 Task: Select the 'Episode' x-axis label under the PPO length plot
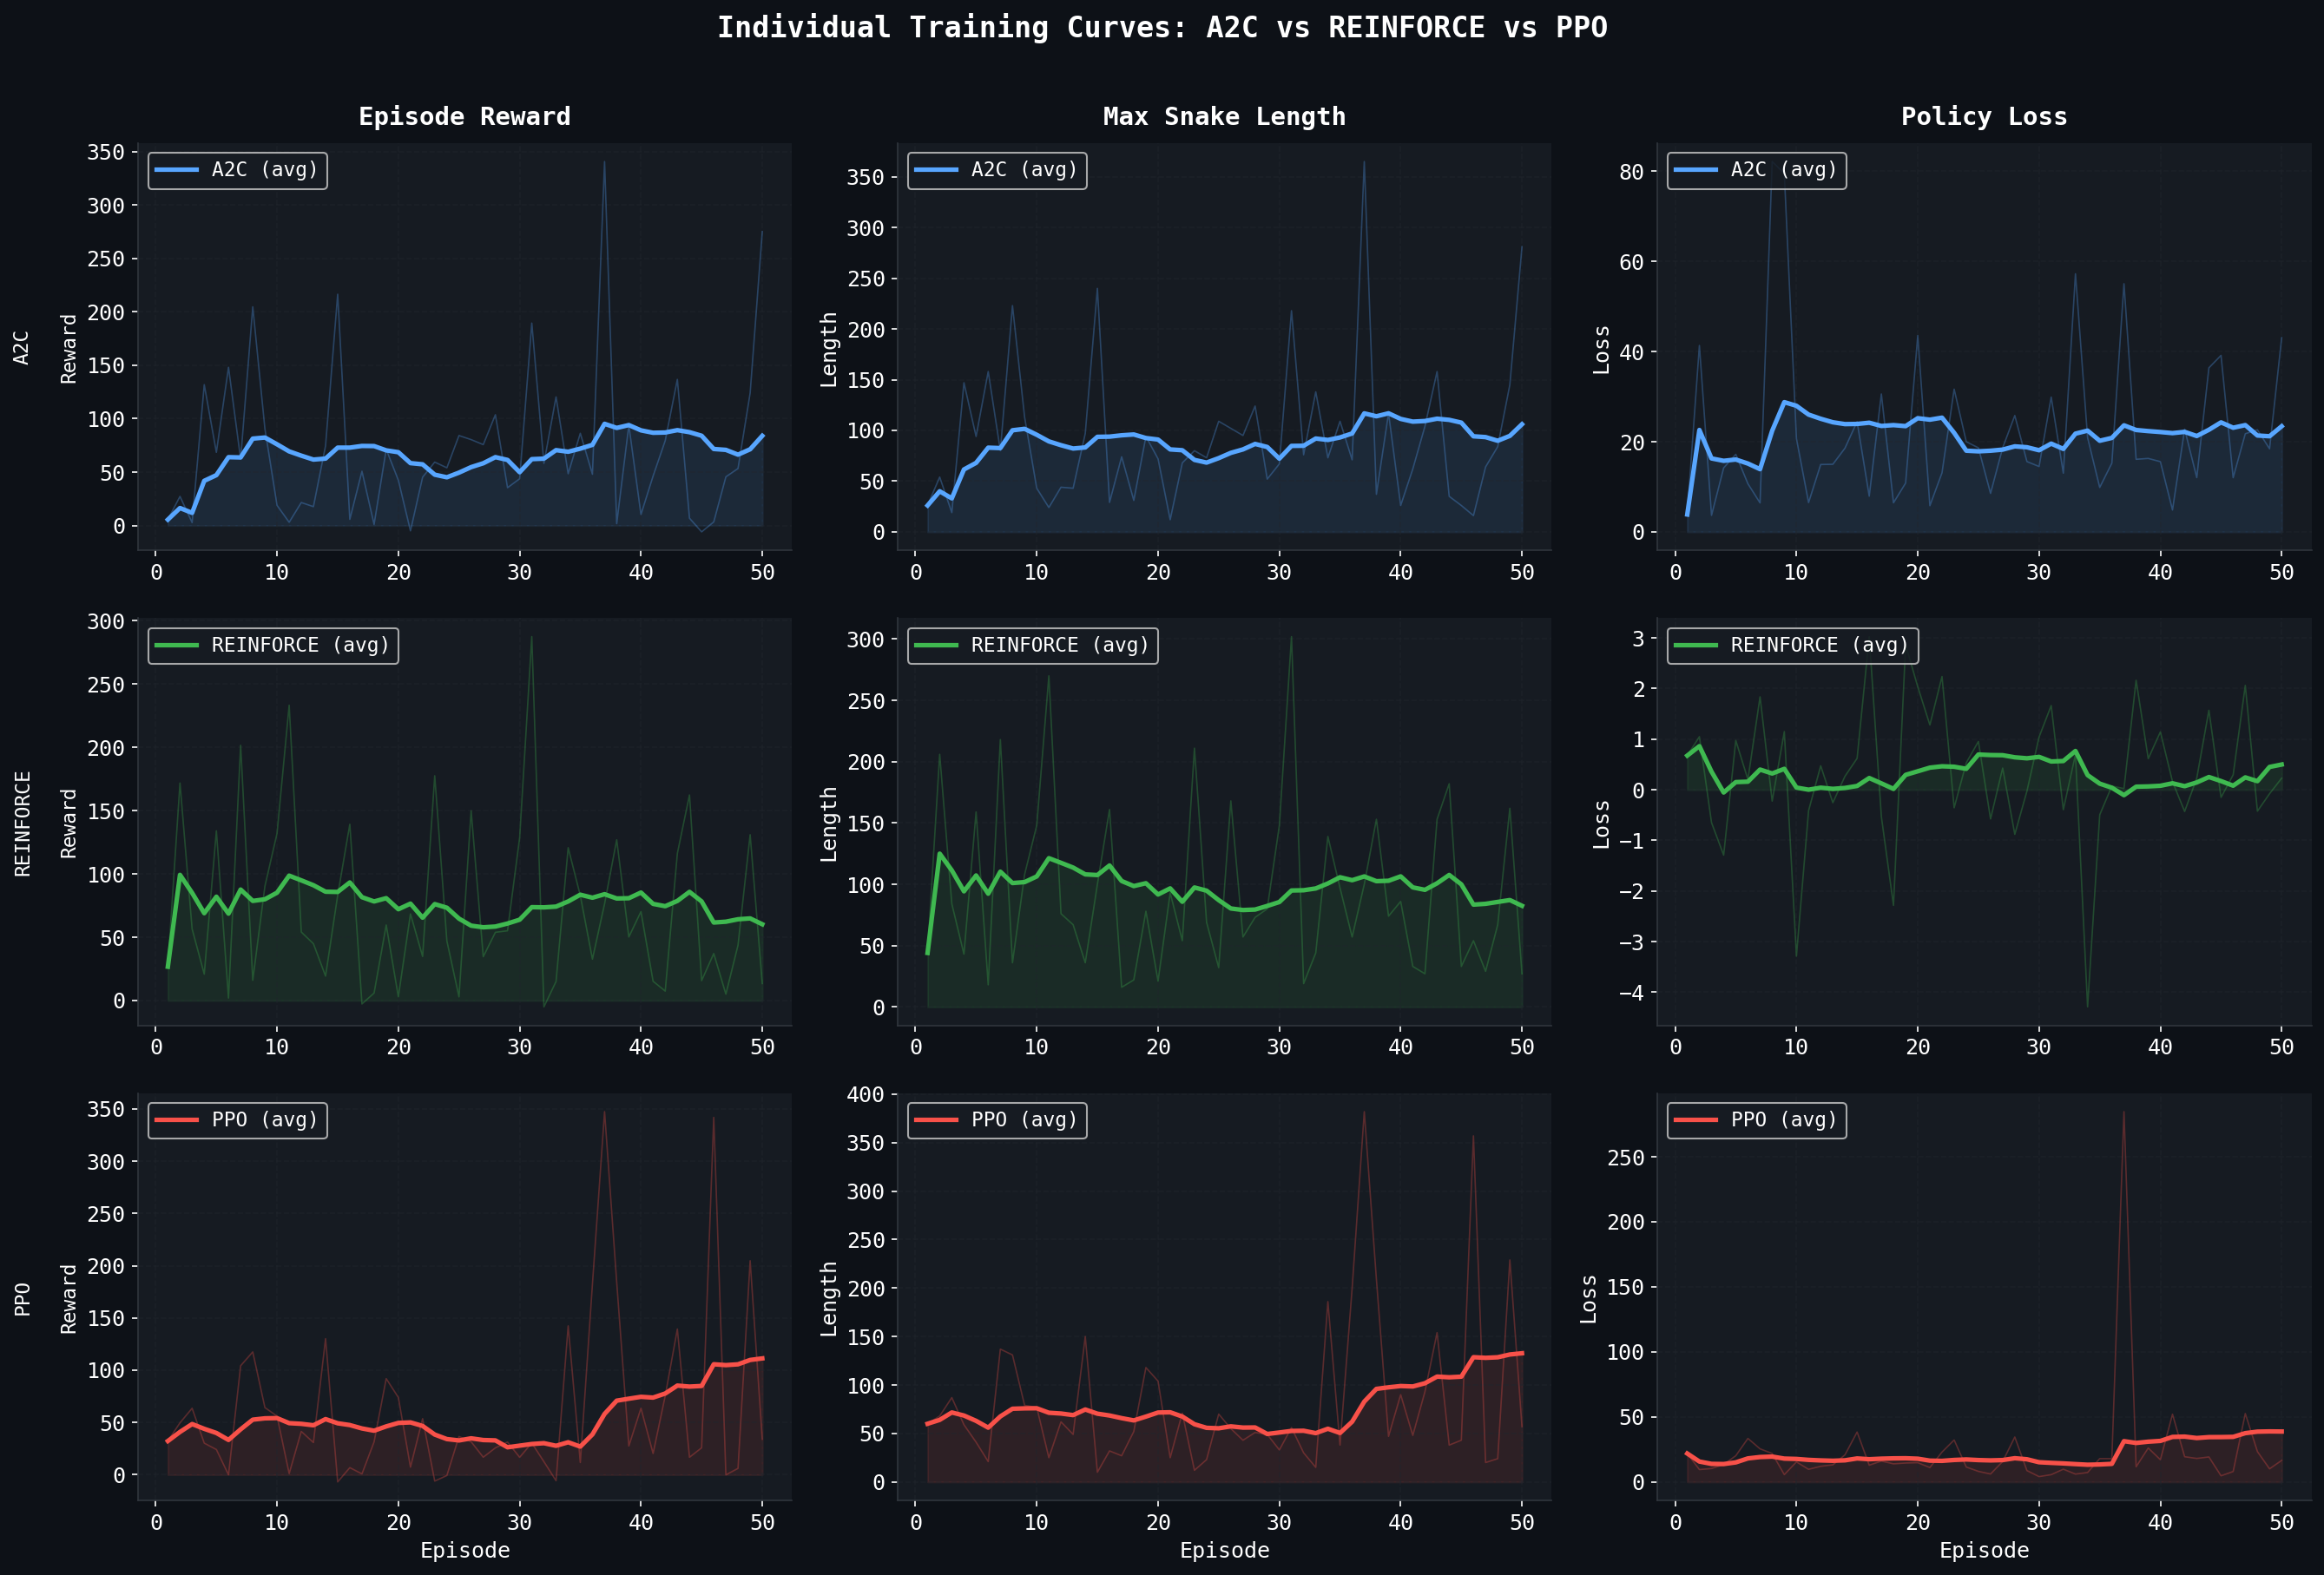pyautogui.click(x=1224, y=1550)
